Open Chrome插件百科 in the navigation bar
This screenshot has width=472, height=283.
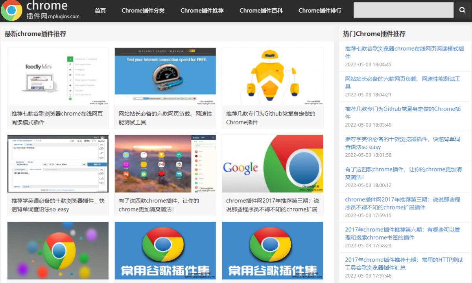261,11
